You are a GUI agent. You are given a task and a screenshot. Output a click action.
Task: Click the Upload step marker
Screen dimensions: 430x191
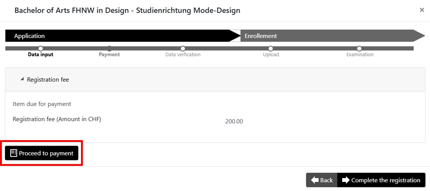[x=270, y=48]
